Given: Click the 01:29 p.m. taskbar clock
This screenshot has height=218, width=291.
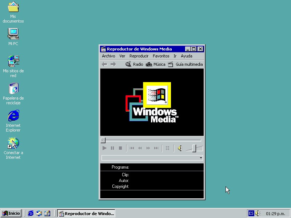Looking at the screenshot, I should click(x=275, y=214).
